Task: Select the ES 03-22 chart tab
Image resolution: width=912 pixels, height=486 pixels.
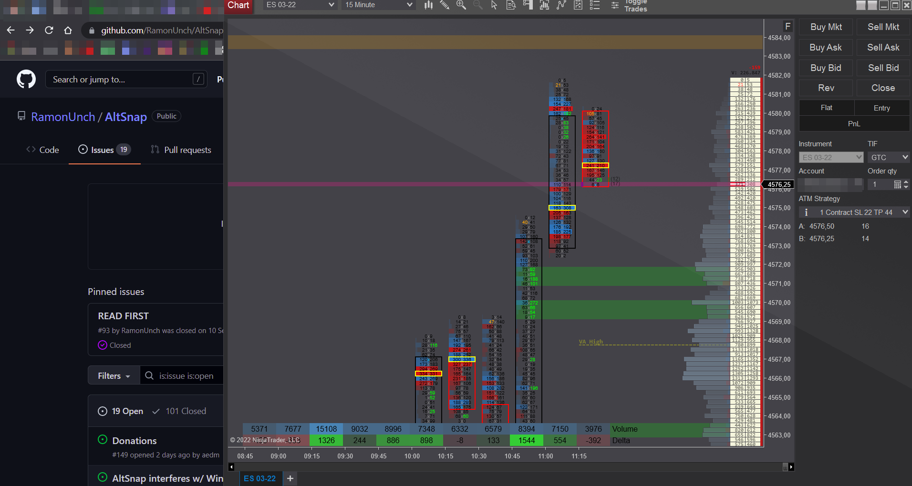Action: click(260, 478)
